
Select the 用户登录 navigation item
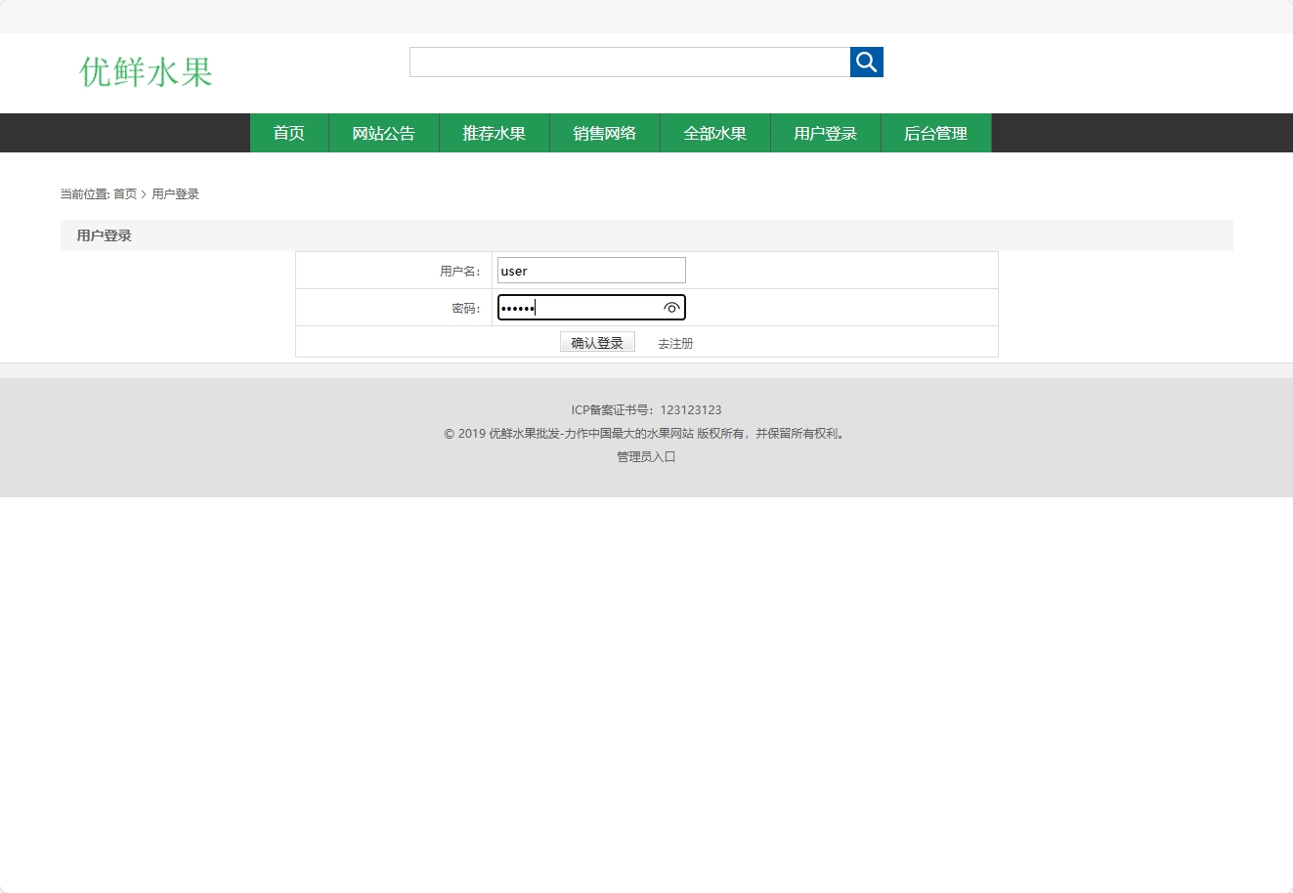pyautogui.click(x=825, y=133)
